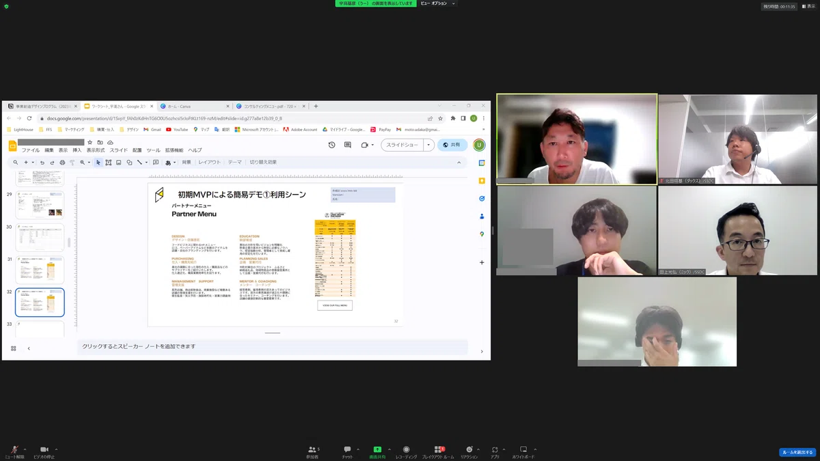Switch to grid view of slides
Screen dimensions: 820x461
(x=13, y=348)
